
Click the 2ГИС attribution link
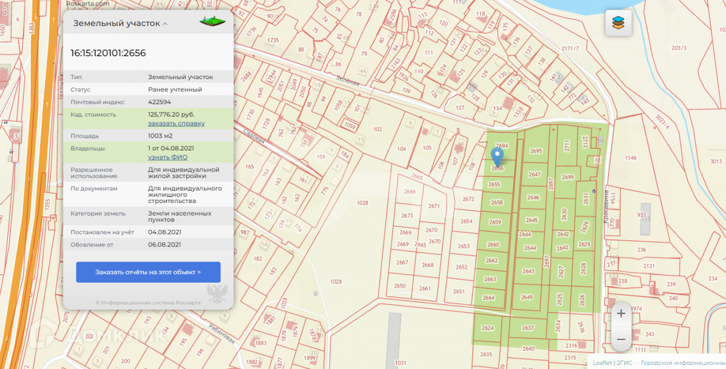click(x=625, y=363)
